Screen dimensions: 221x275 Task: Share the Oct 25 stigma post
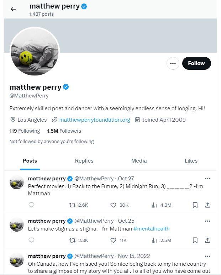coord(207,240)
